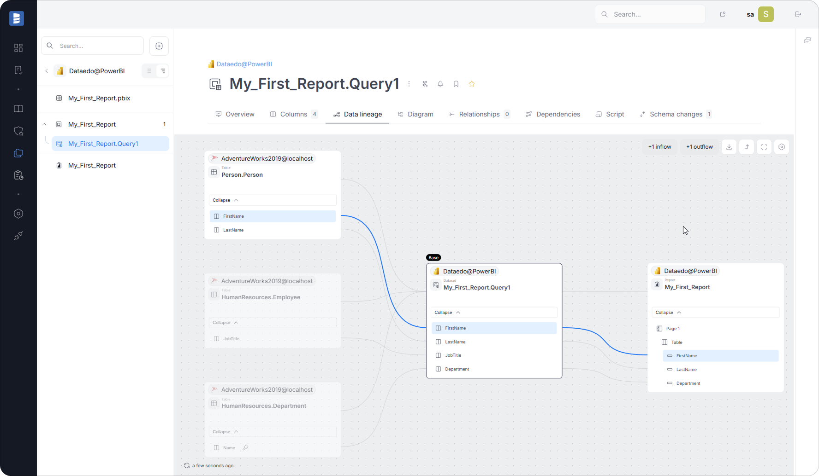819x476 pixels.
Task: Click the clipboard tasks icon in the sidebar
Action: click(x=18, y=175)
